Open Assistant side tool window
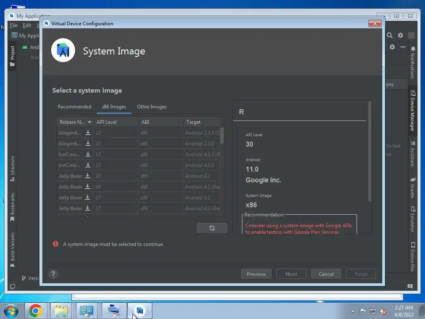This screenshot has width=425, height=319. pos(413,154)
